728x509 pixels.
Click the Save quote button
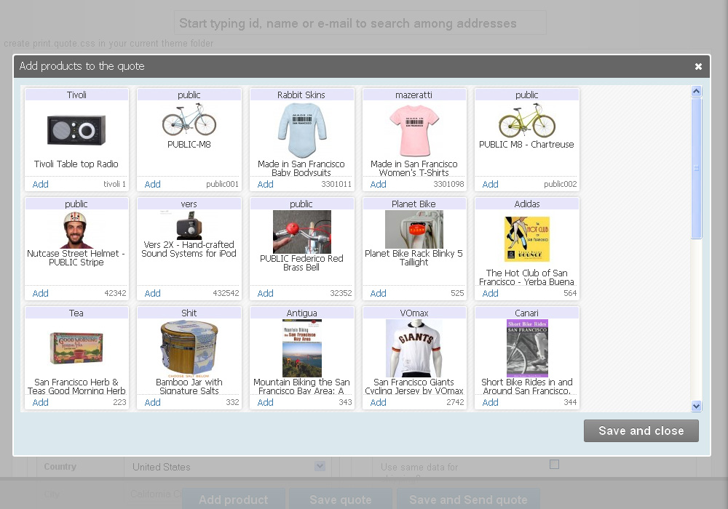click(341, 500)
